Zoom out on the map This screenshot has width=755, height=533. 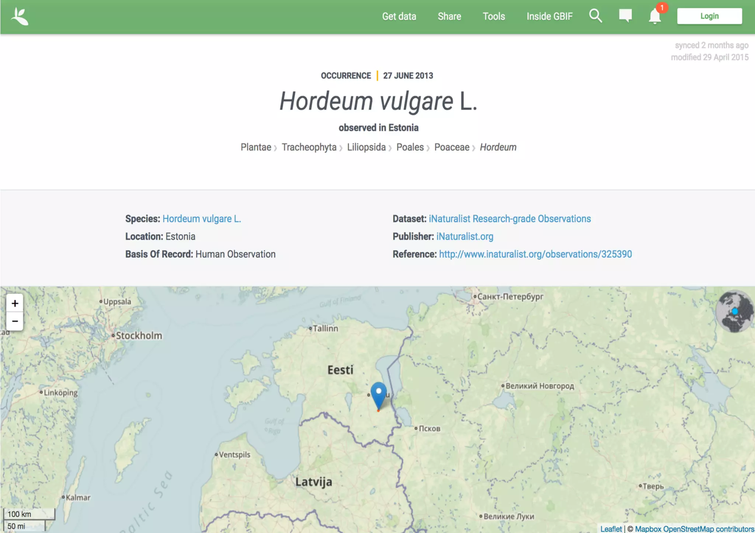[15, 321]
